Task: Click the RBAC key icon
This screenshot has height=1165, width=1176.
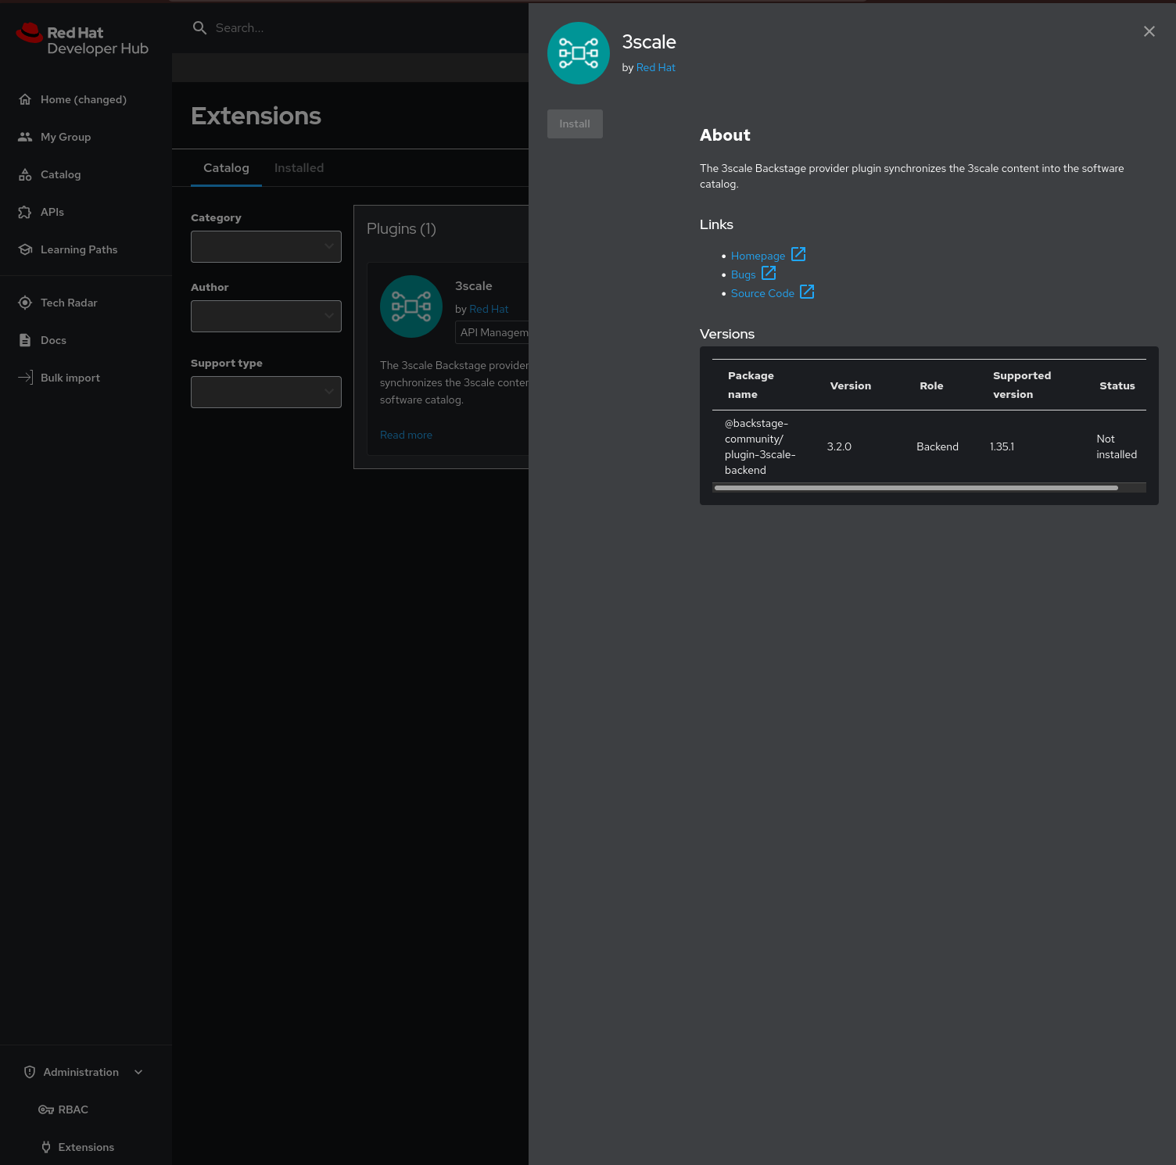Action: click(x=46, y=1109)
